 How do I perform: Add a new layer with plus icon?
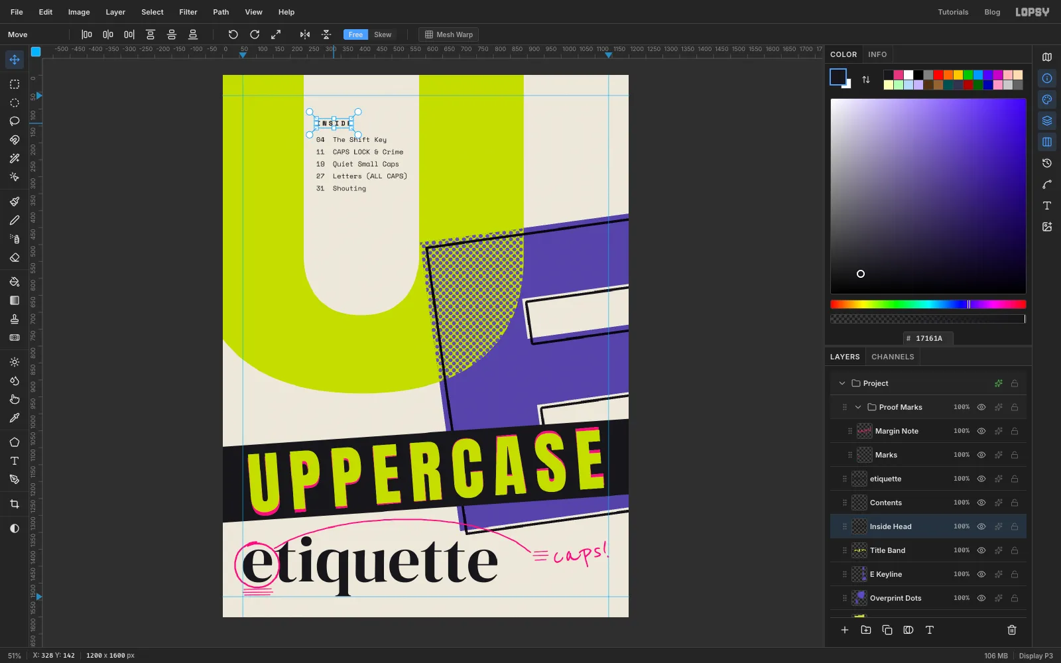click(845, 630)
